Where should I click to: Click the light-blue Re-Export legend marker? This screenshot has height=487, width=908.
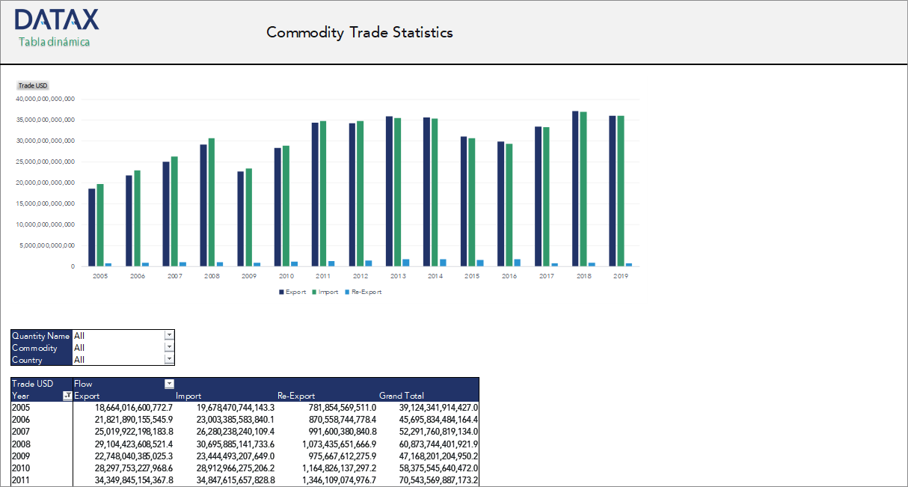point(347,292)
